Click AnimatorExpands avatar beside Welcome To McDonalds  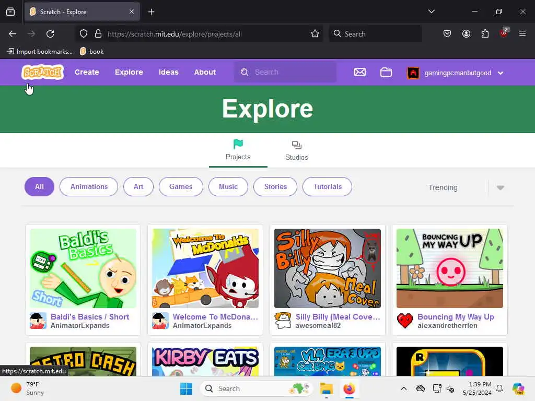click(x=160, y=321)
